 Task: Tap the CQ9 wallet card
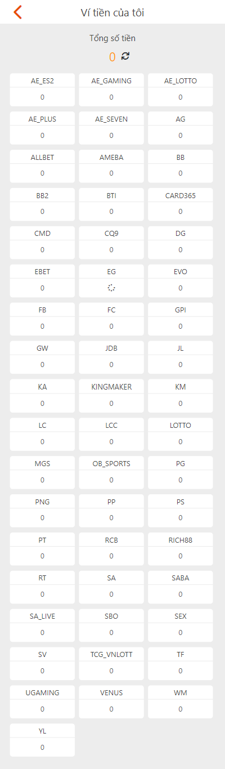111,243
